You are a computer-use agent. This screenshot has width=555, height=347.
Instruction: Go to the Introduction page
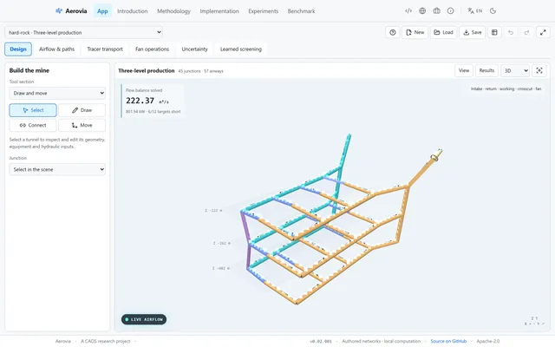coord(133,11)
